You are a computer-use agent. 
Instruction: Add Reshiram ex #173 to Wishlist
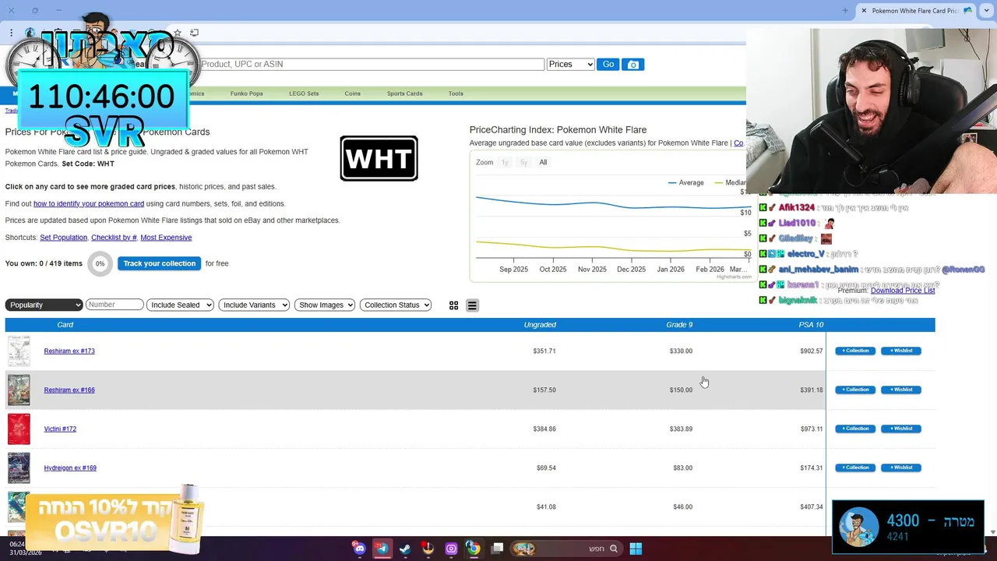click(x=901, y=351)
